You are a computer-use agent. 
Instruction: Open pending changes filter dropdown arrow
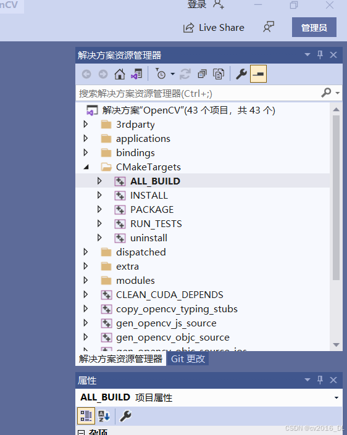[x=173, y=74]
